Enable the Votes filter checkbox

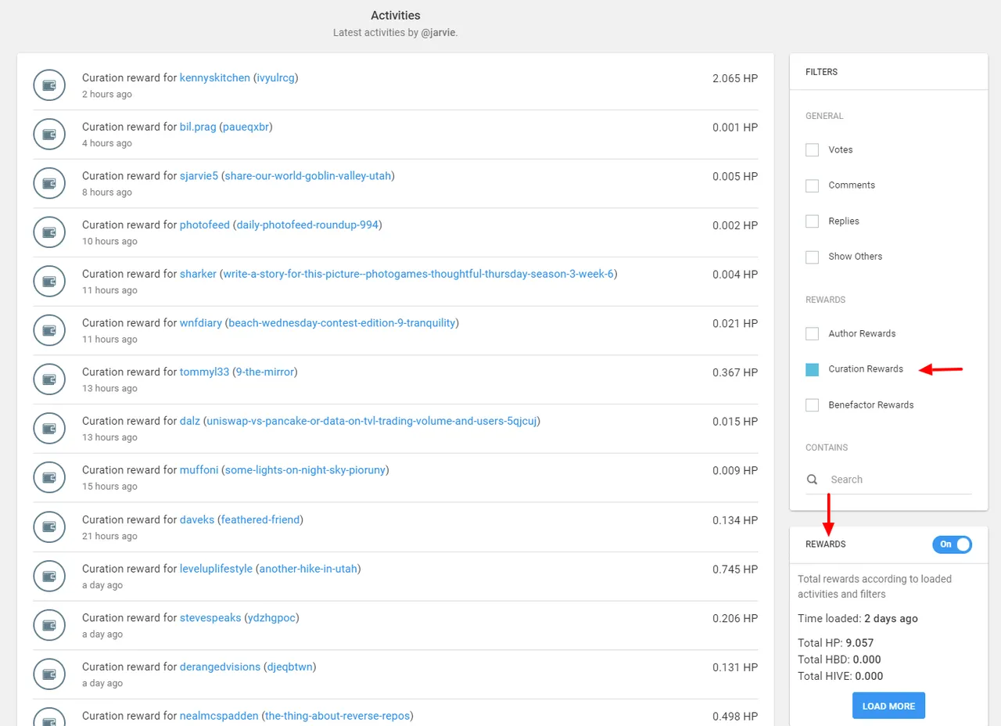tap(813, 149)
